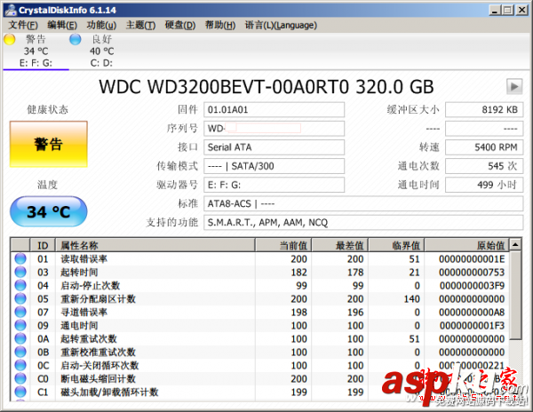Click the 34 °C temperature button
The height and width of the screenshot is (412, 533).
pos(49,211)
